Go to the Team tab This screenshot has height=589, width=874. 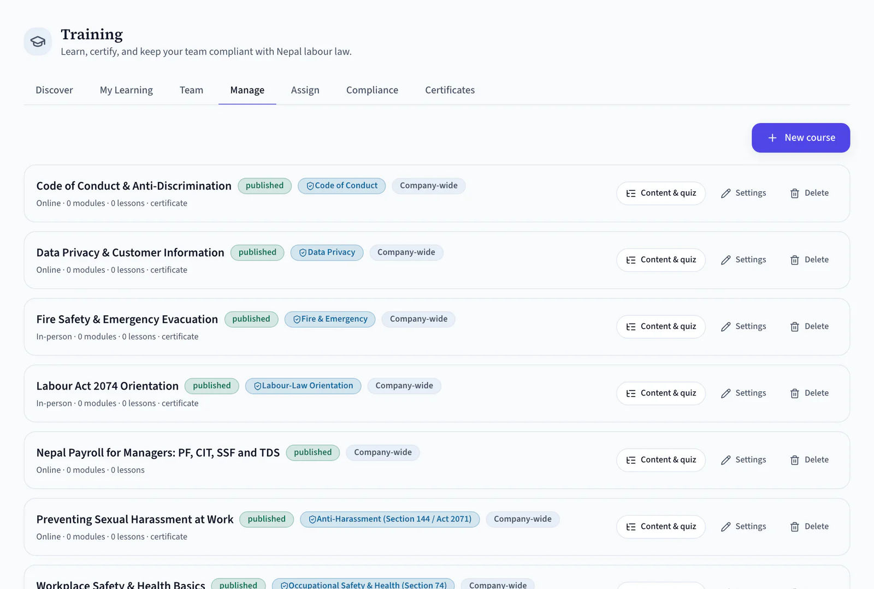191,90
